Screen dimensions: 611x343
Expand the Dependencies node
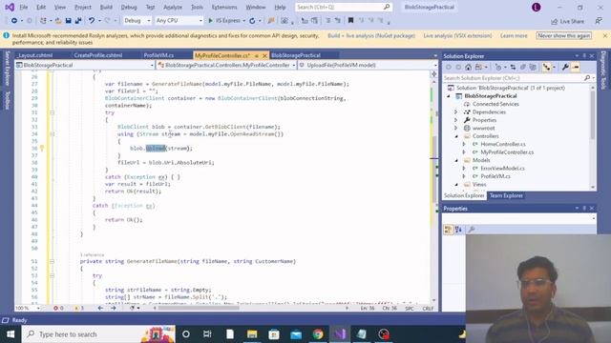point(456,112)
